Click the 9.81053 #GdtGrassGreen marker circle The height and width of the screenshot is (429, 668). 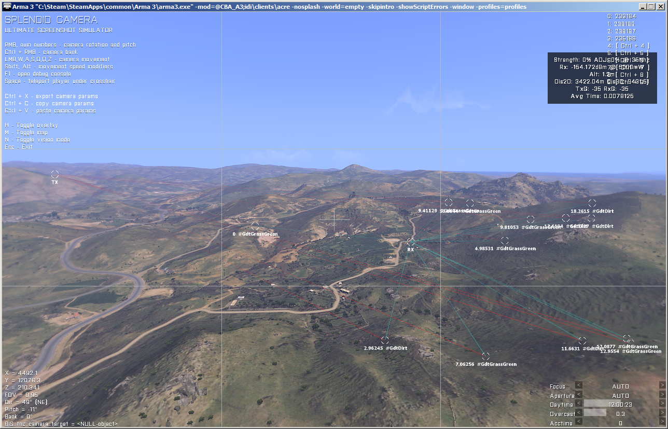coord(531,219)
